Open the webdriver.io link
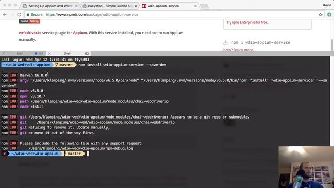Screen dimensions: 334x188 [x=30, y=33]
